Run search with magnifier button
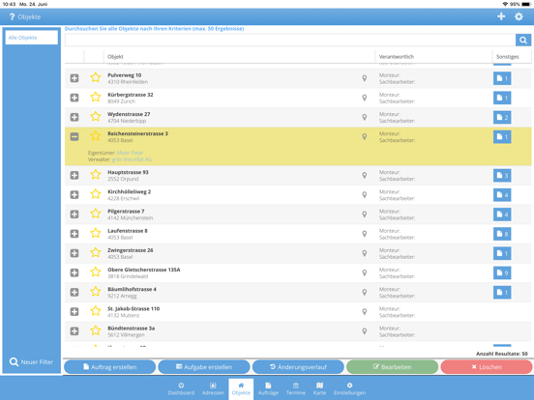Screen dimensions: 534x400 [523, 41]
